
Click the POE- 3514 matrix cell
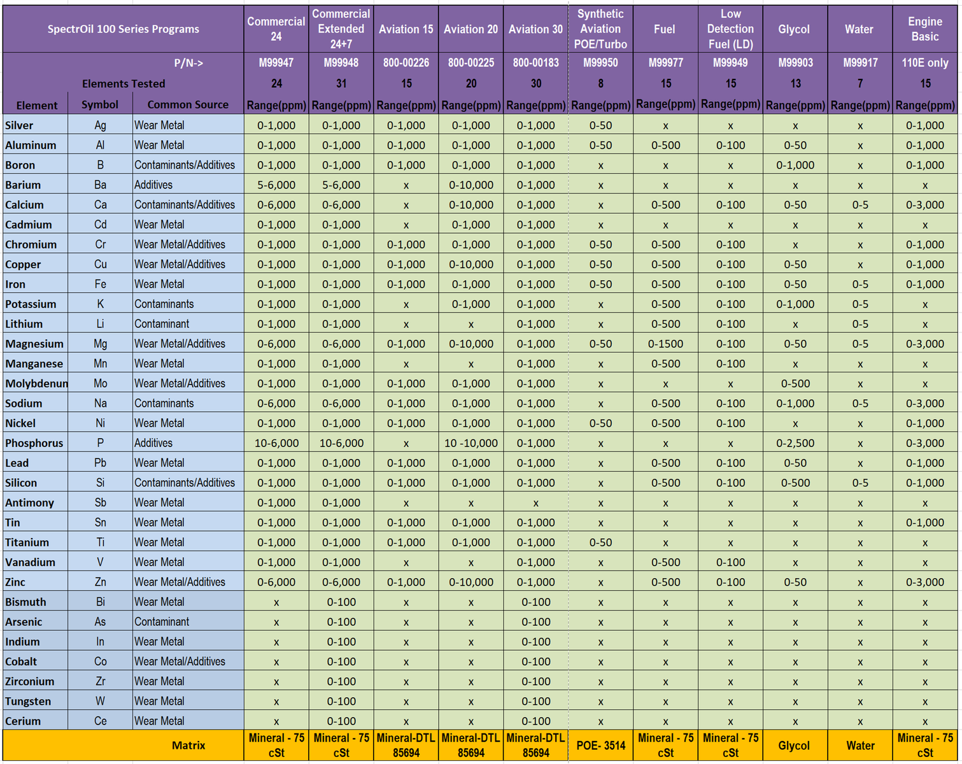[600, 746]
